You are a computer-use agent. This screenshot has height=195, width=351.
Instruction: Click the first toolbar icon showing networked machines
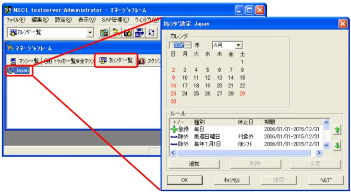(104, 33)
